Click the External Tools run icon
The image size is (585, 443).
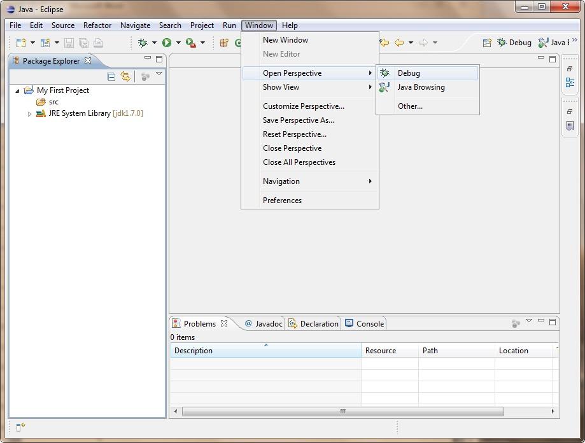(190, 43)
